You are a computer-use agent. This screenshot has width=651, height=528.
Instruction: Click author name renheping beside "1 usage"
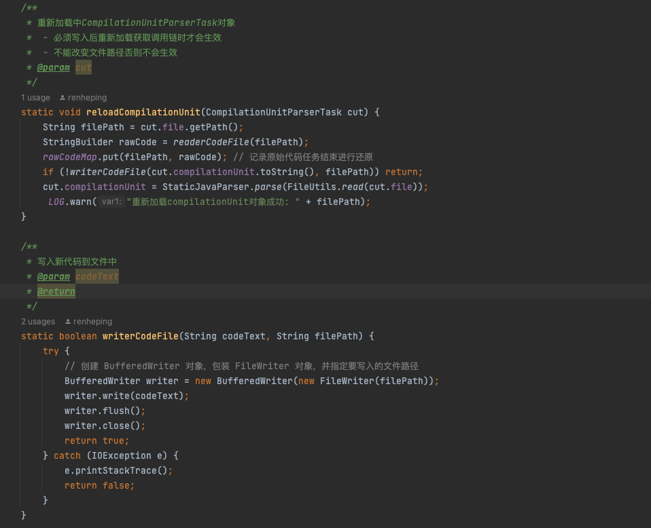[87, 98]
